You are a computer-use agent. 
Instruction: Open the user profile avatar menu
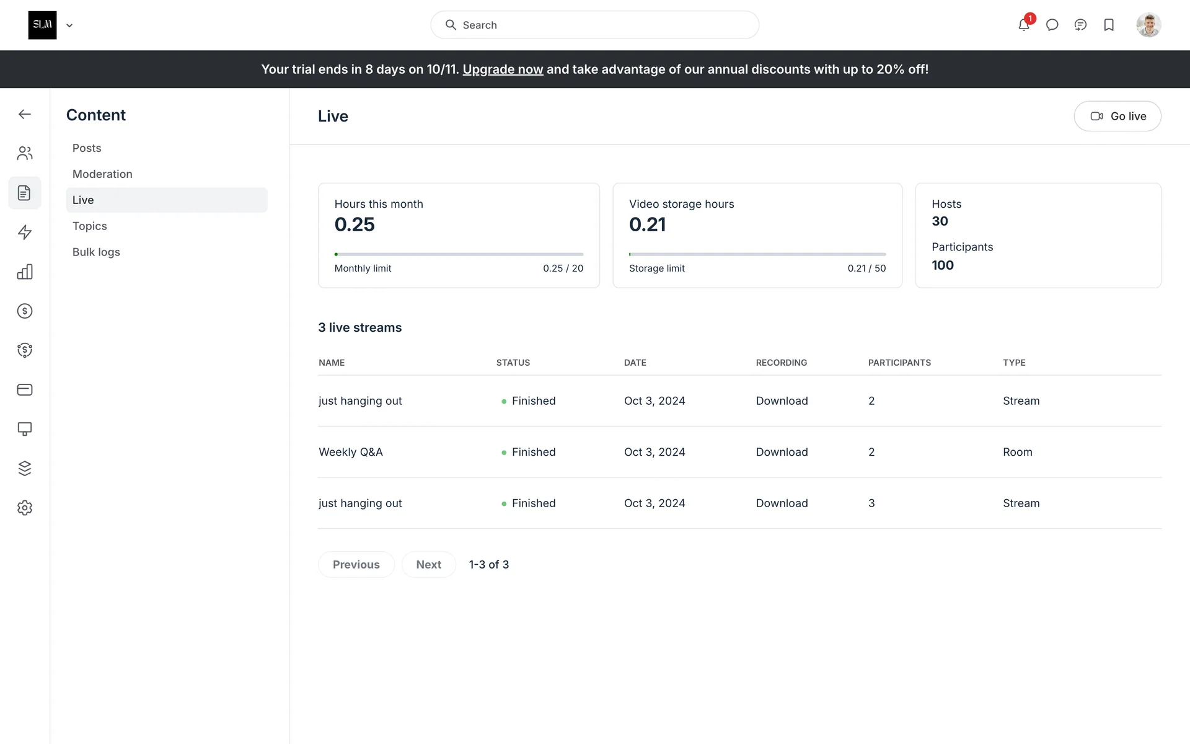1148,25
